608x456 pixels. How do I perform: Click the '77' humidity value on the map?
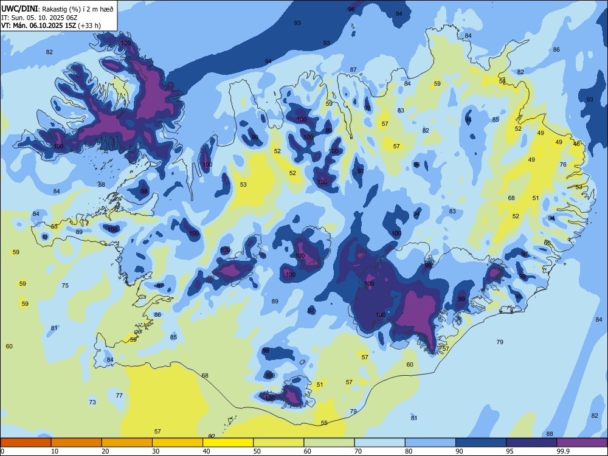pos(119,396)
